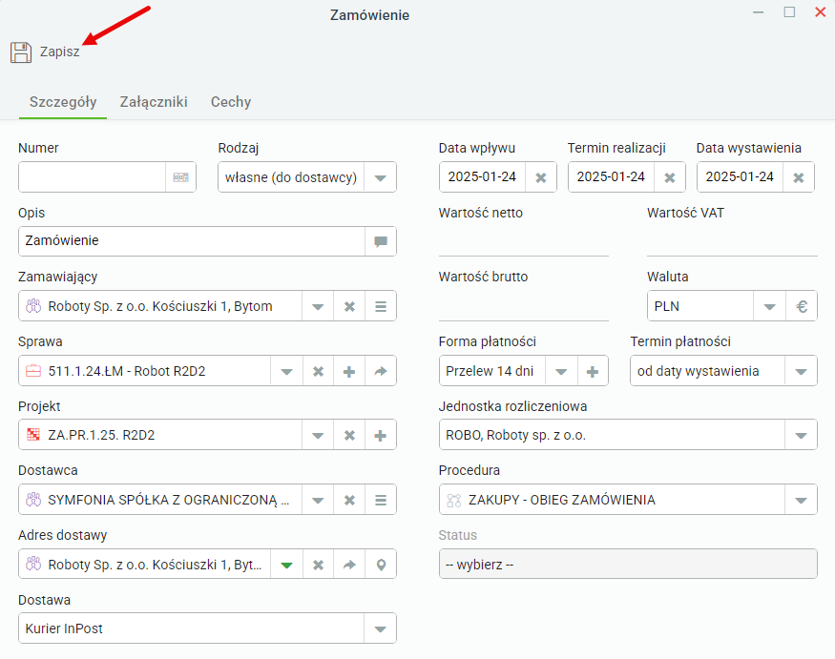Expand the Adres dostawy green dropdown arrow
This screenshot has width=835, height=659.
286,565
